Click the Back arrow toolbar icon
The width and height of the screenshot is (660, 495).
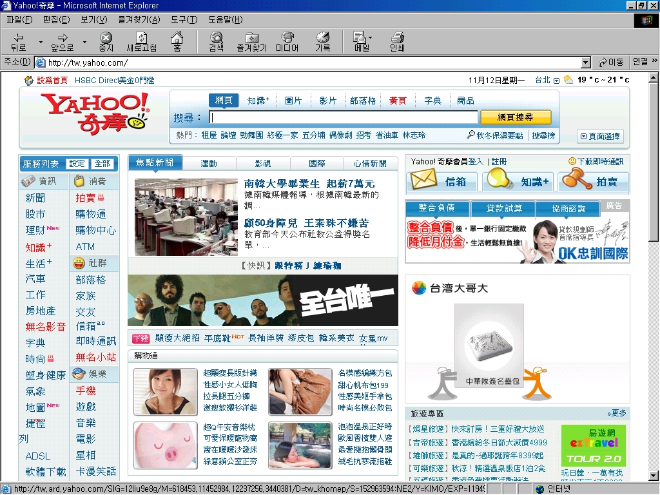tap(19, 37)
